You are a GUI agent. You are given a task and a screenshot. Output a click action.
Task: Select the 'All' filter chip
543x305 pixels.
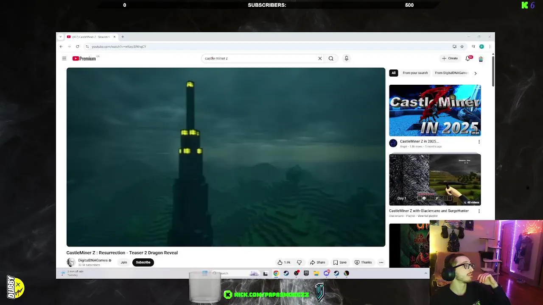(394, 73)
